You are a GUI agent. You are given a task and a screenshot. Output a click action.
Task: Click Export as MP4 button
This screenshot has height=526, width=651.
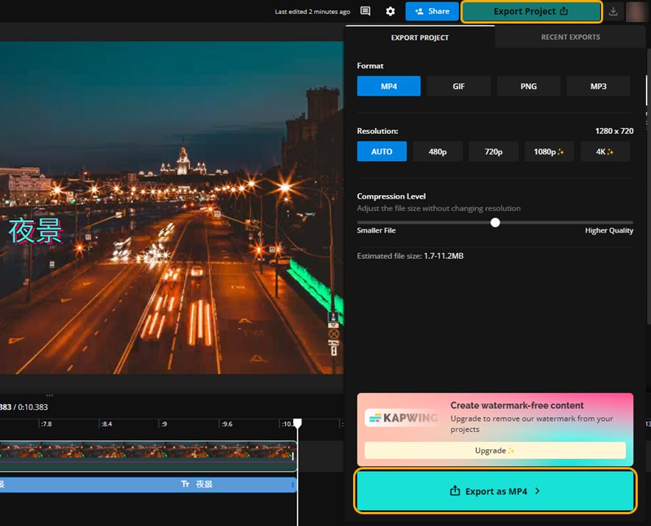(x=495, y=491)
